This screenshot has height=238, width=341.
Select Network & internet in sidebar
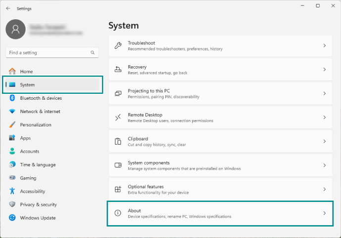[x=40, y=112]
